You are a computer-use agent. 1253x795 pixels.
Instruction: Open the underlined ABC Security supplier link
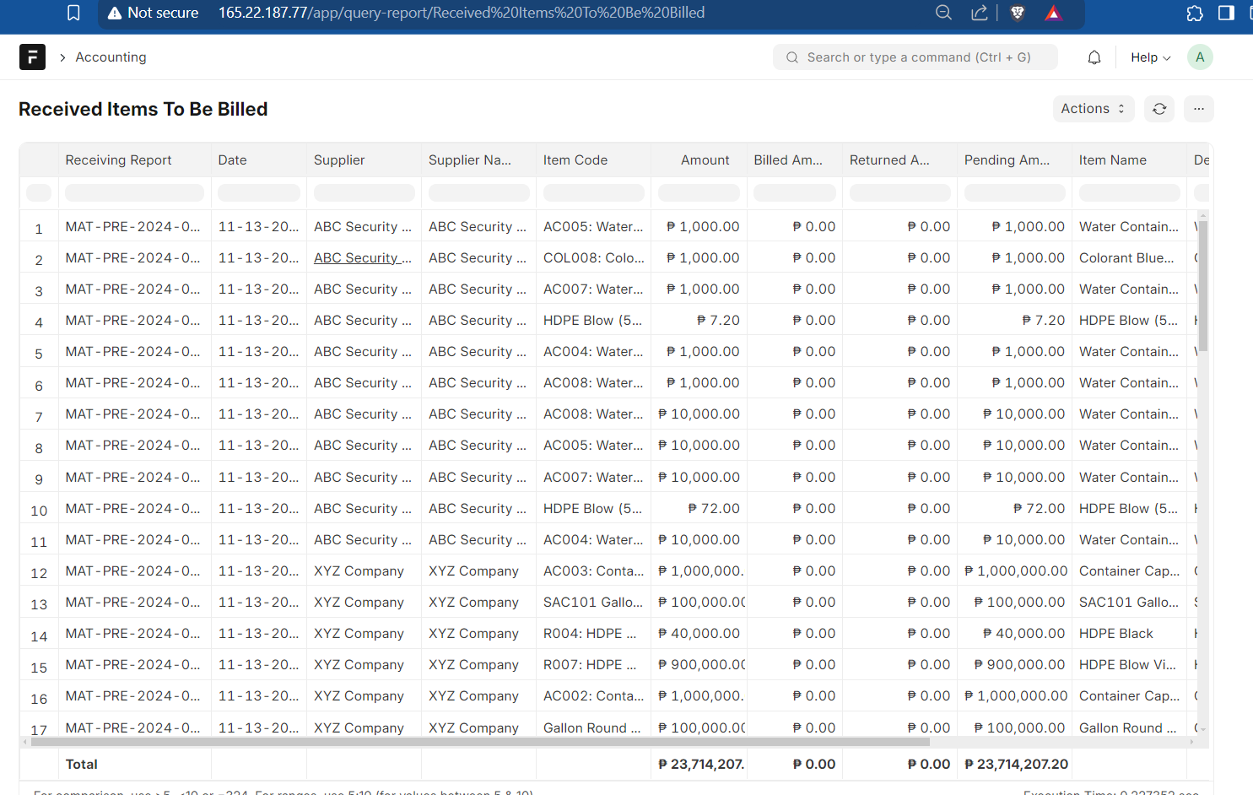pyautogui.click(x=363, y=257)
